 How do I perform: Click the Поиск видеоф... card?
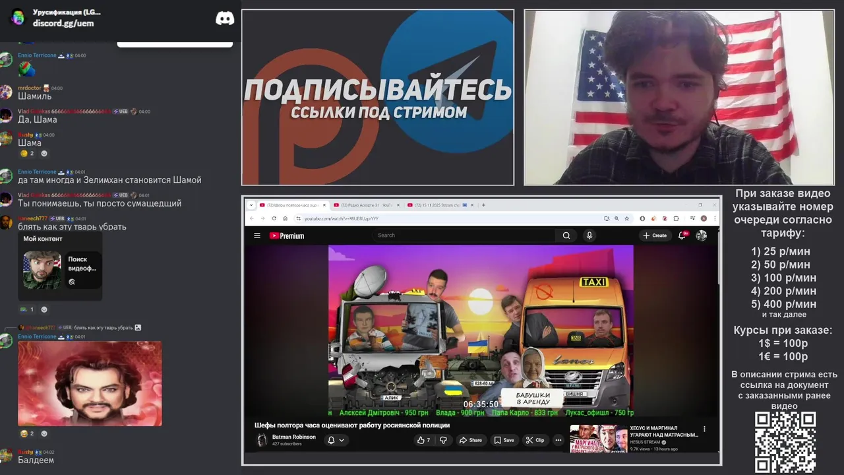coord(82,270)
